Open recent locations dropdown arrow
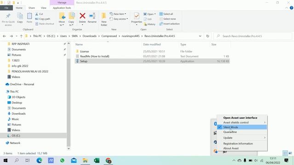294x165 pixels. (17, 36)
